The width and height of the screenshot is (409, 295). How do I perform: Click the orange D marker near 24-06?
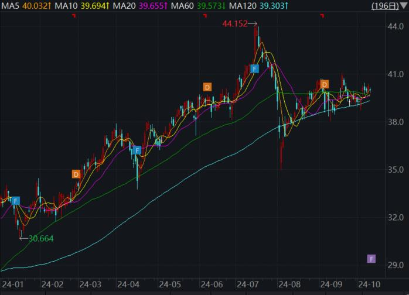tap(207, 87)
